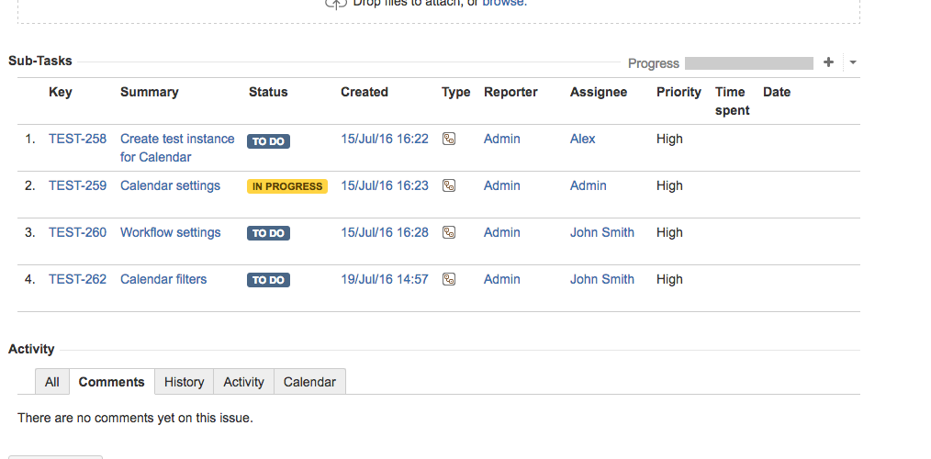Select the Comments tab
This screenshot has width=931, height=459.
112,382
